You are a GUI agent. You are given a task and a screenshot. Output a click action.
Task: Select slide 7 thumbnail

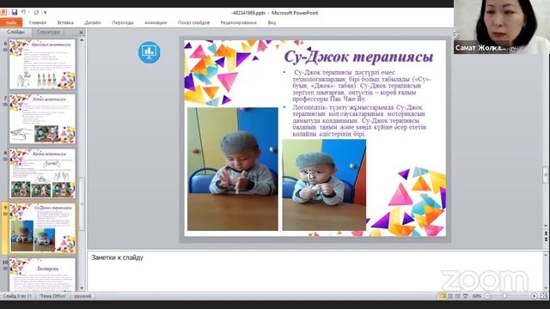42,119
